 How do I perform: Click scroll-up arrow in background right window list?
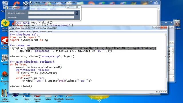coord(173,48)
